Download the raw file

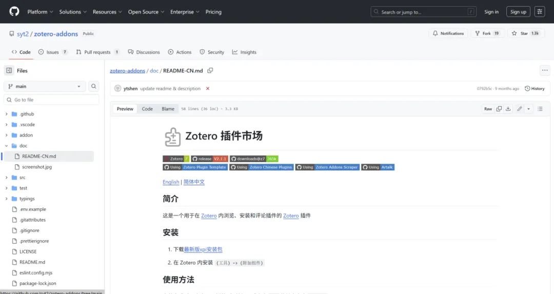(508, 109)
